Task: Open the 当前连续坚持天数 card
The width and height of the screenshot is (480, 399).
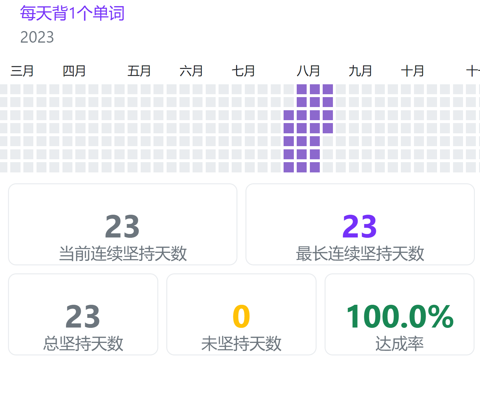Action: 123,224
